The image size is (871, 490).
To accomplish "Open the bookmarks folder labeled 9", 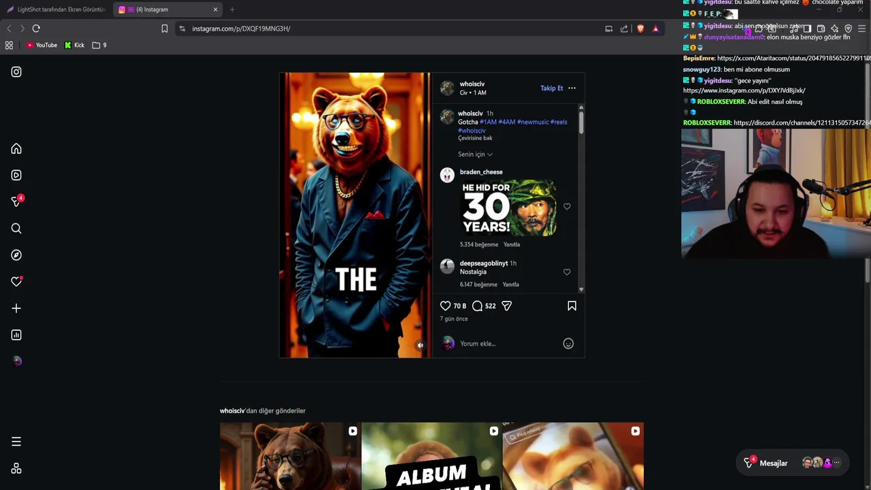I will click(x=99, y=45).
